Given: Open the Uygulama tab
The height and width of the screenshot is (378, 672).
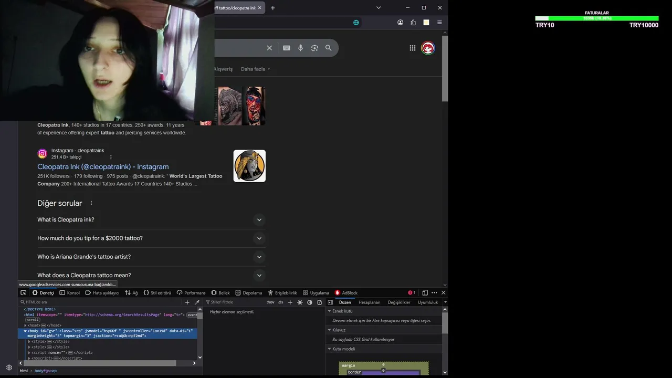Looking at the screenshot, I should click(316, 293).
